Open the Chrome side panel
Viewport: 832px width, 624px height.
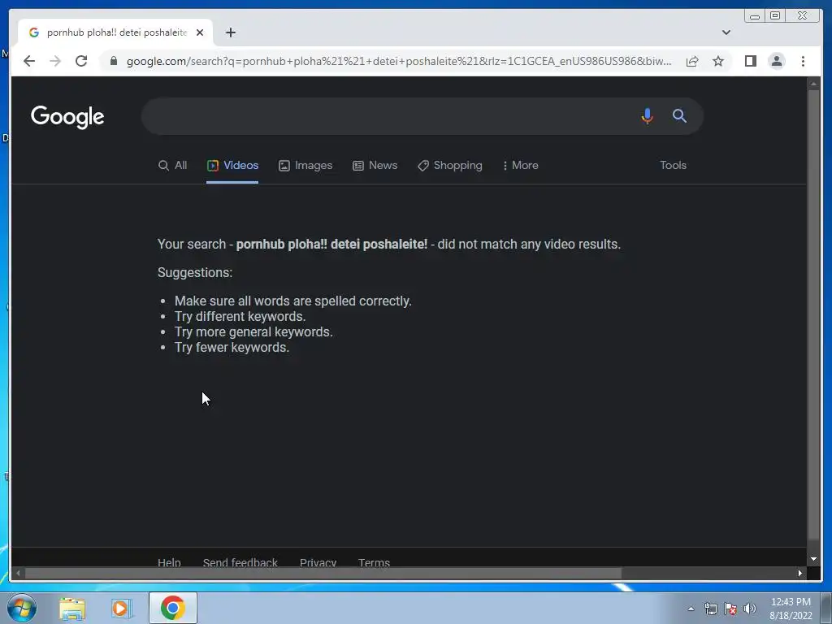[750, 61]
